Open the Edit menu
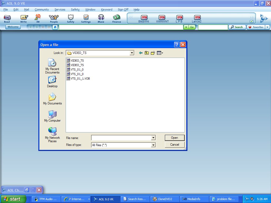 point(16,10)
